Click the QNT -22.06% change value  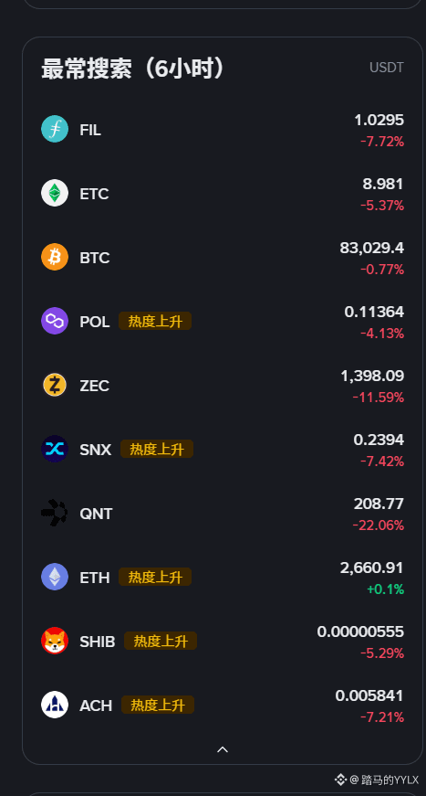click(x=379, y=525)
